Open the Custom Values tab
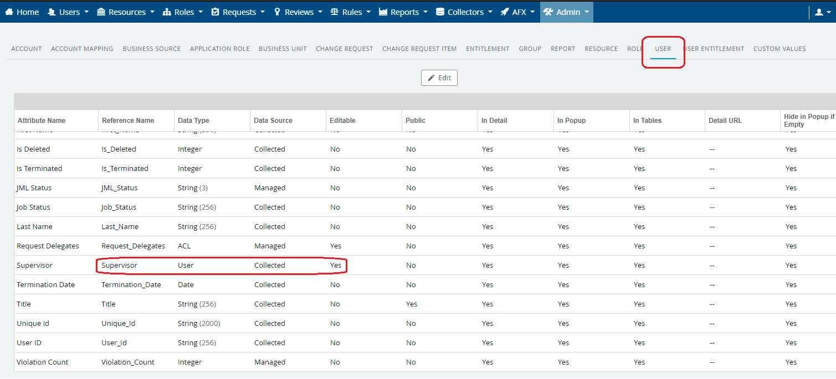 pyautogui.click(x=779, y=49)
